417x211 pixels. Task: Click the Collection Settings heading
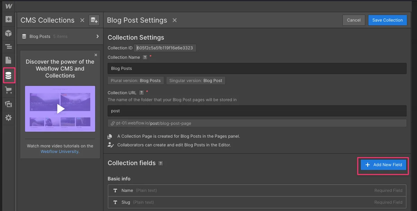coord(136,38)
